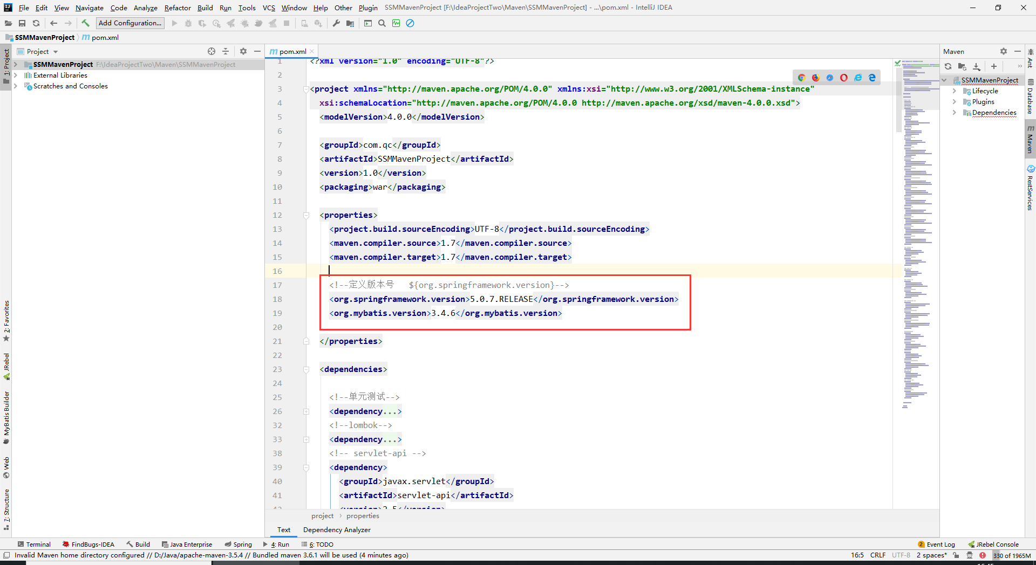Click the Add Configuration button

129,23
